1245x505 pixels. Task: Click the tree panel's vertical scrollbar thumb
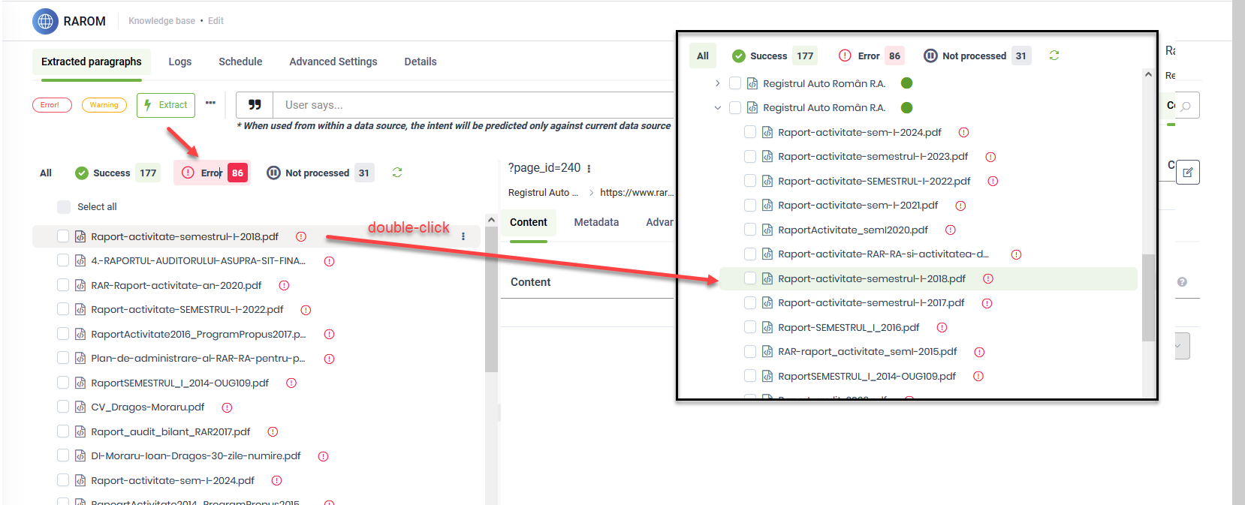tap(1148, 298)
